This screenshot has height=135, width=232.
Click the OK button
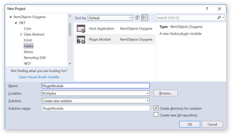point(189,124)
